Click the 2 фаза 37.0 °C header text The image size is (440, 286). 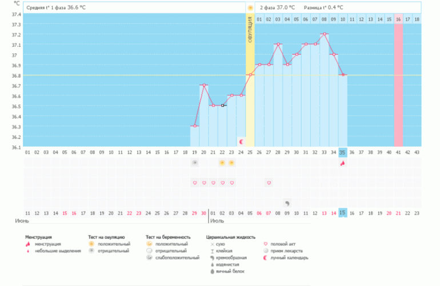277,7
